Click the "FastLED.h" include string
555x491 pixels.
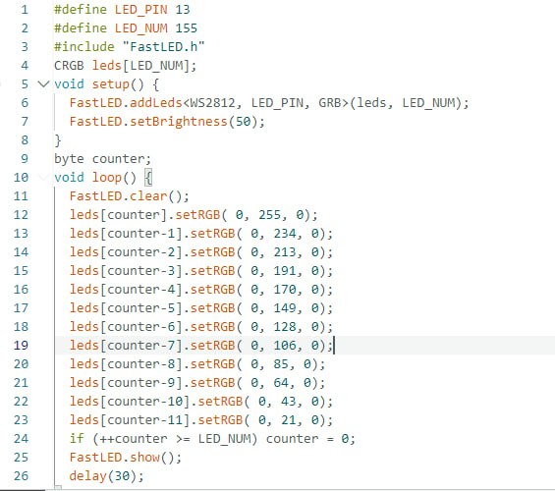164,47
